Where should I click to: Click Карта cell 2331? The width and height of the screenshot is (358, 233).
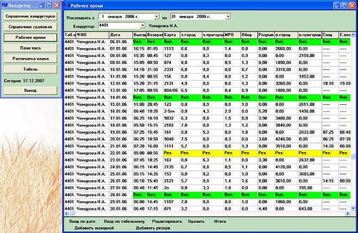171,70
